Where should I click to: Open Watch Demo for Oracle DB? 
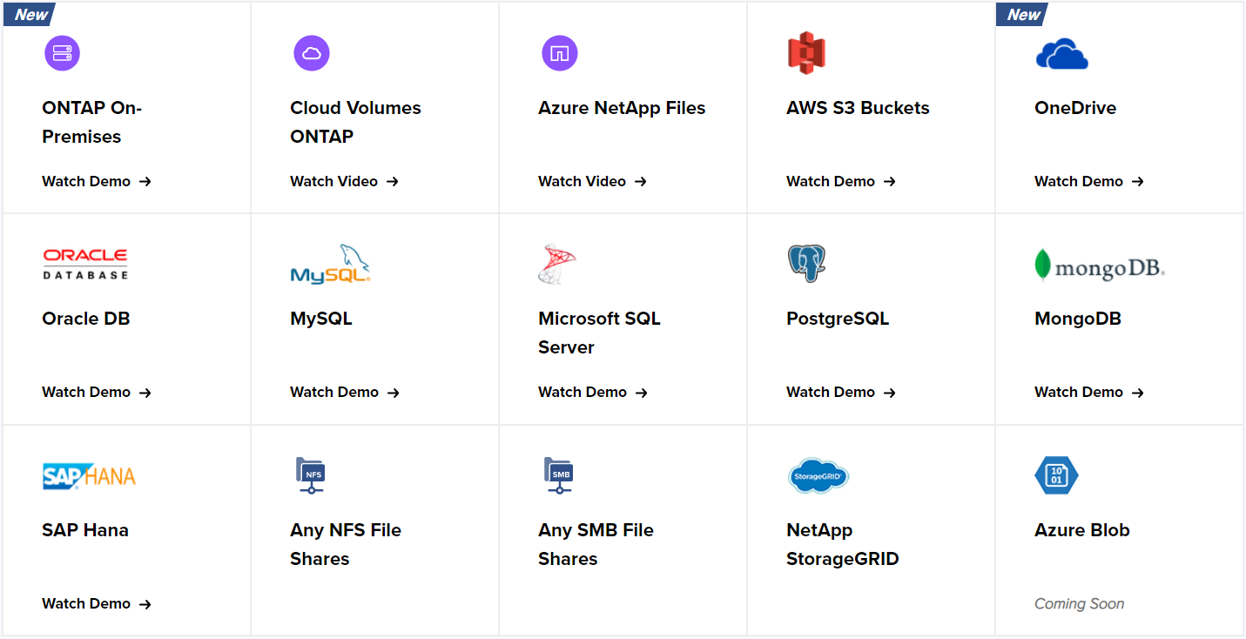point(97,392)
